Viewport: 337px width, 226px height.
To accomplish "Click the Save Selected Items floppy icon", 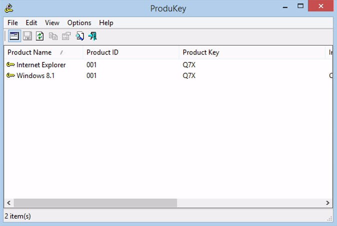I will tap(27, 36).
